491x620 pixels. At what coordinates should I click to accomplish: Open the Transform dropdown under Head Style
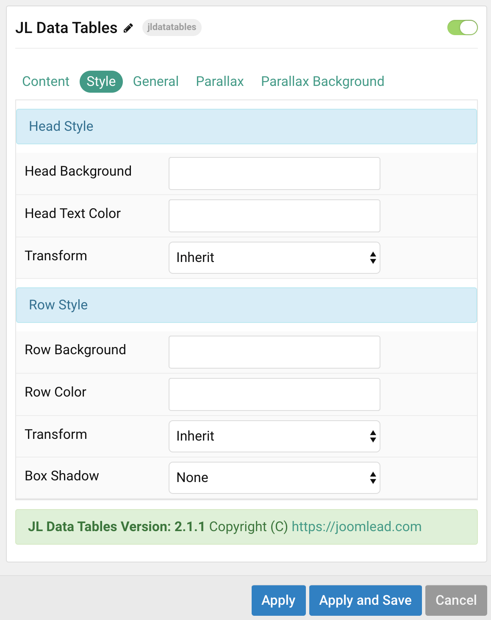274,258
